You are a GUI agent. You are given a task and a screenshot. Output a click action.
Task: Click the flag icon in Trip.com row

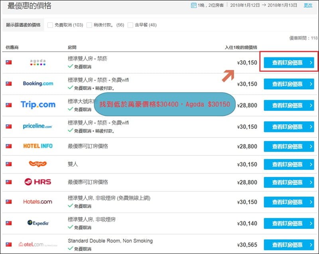(x=9, y=105)
